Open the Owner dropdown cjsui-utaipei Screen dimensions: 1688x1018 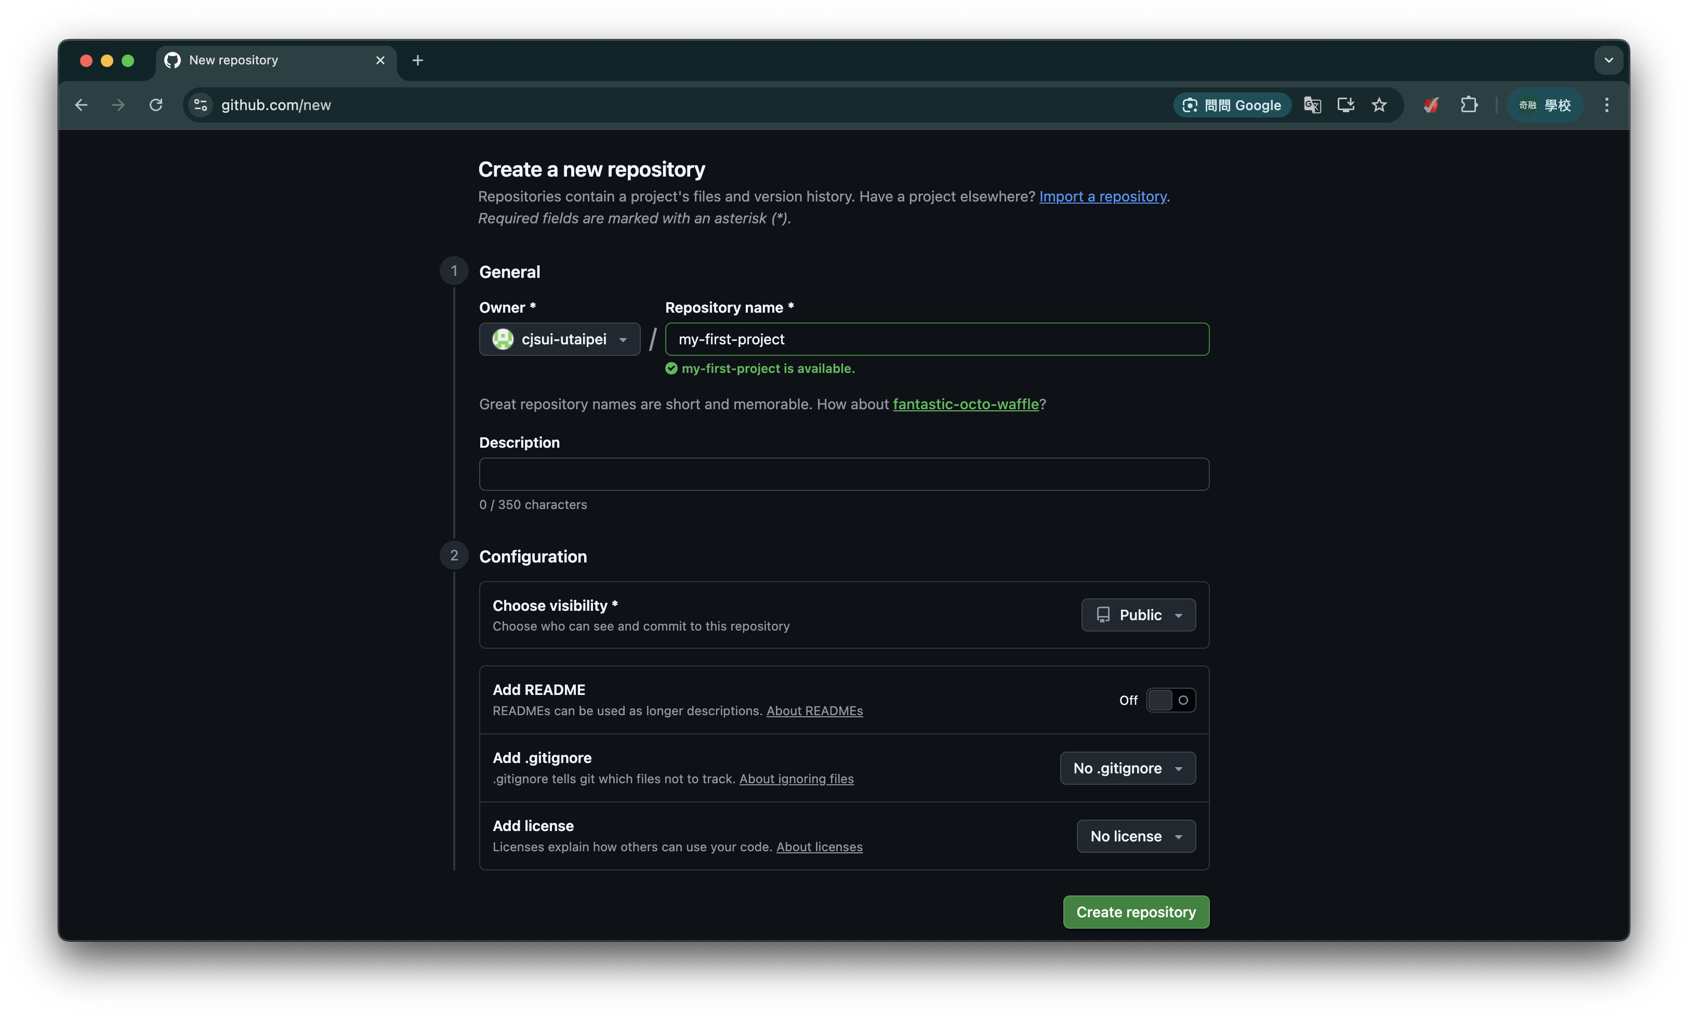(559, 339)
